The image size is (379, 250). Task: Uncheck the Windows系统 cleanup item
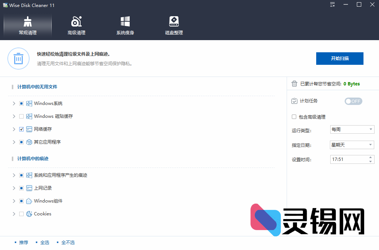point(21,103)
